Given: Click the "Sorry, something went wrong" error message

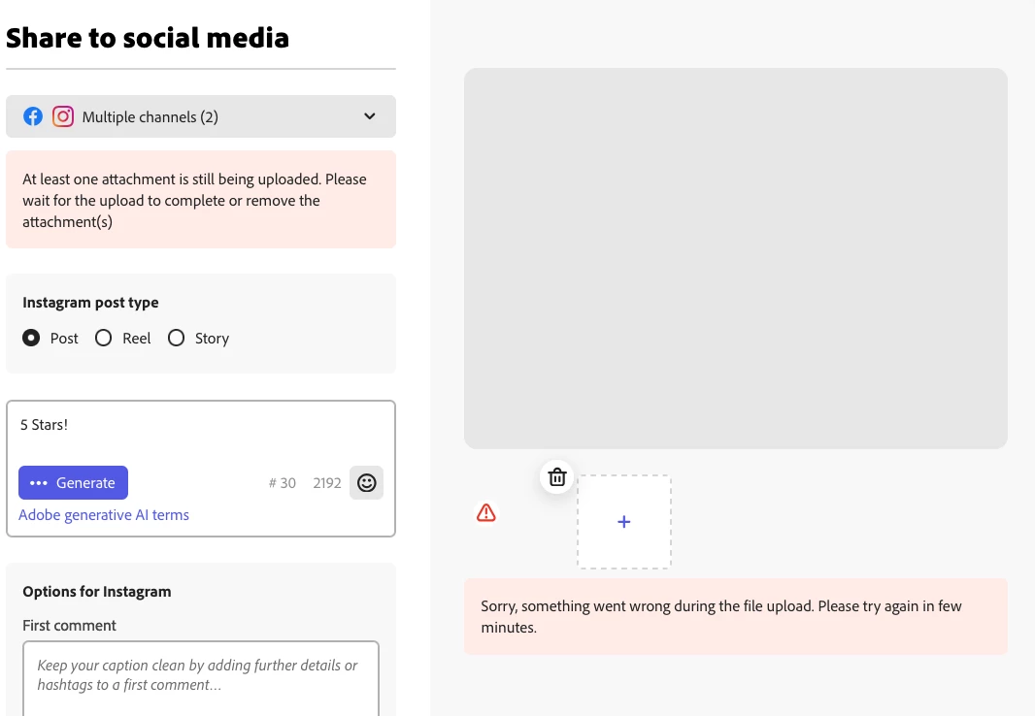Looking at the screenshot, I should pos(735,616).
